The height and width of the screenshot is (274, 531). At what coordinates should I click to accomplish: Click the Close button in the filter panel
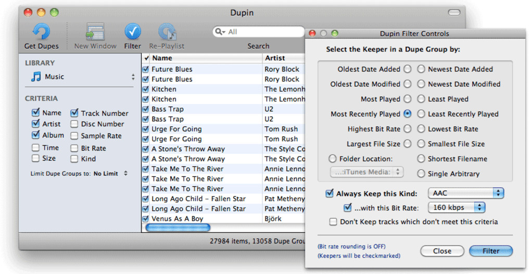(442, 251)
